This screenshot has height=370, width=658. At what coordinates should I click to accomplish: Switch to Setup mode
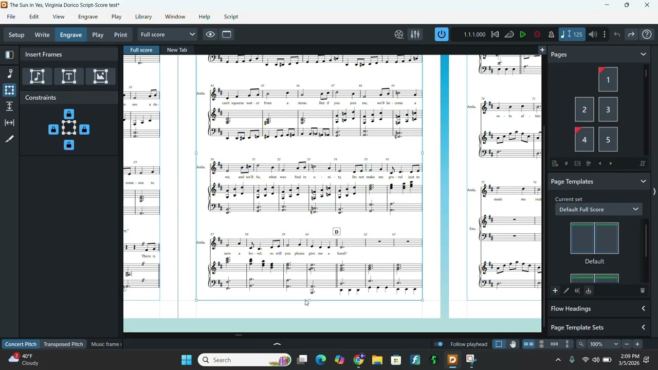16,35
